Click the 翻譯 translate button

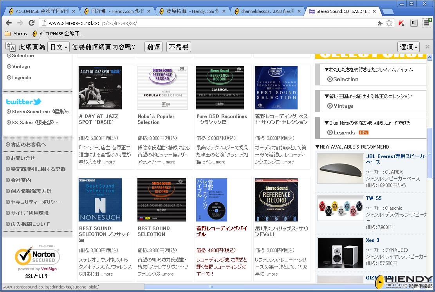(x=153, y=47)
